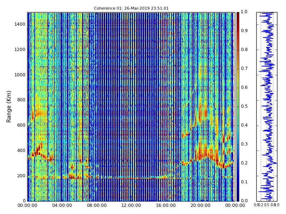Click the 600 range tick label

pyautogui.click(x=21, y=125)
